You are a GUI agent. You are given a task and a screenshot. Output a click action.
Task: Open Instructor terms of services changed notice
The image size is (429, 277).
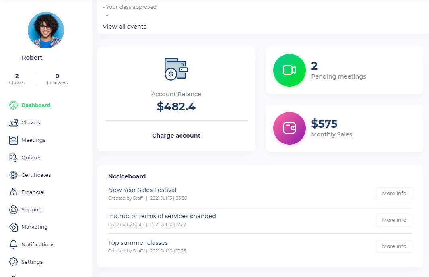coord(162,216)
